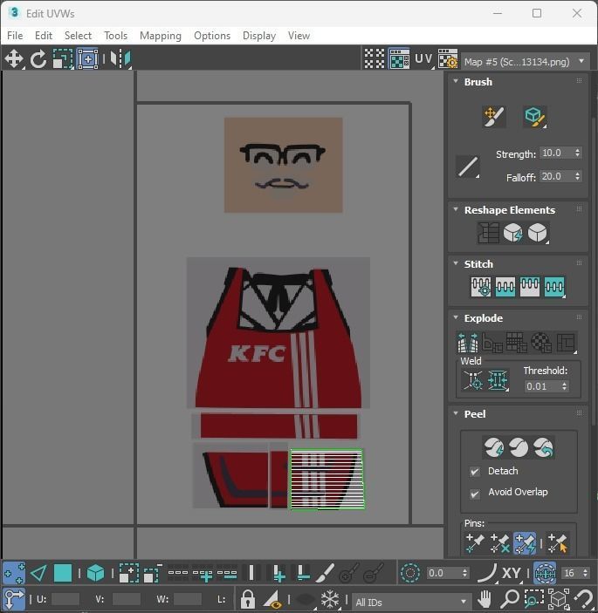Select the Zoom magnifier tool
Viewport: 598px width, 613px height.
[509, 599]
